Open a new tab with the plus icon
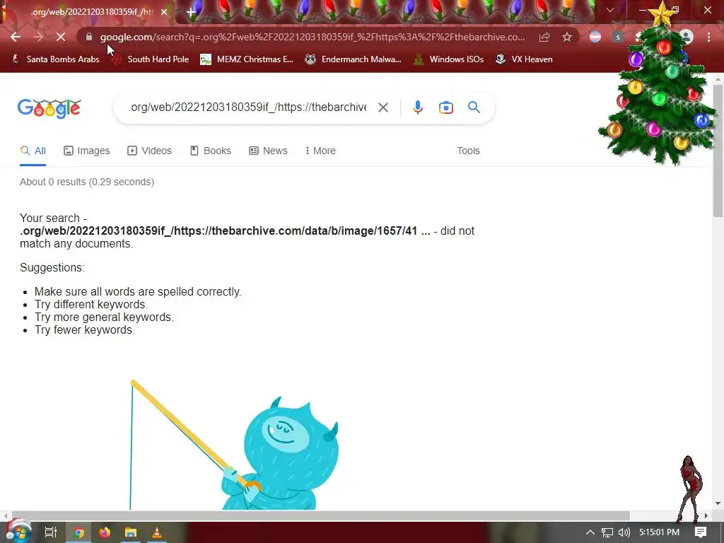Screen dimensions: 724x543 pos(191,12)
